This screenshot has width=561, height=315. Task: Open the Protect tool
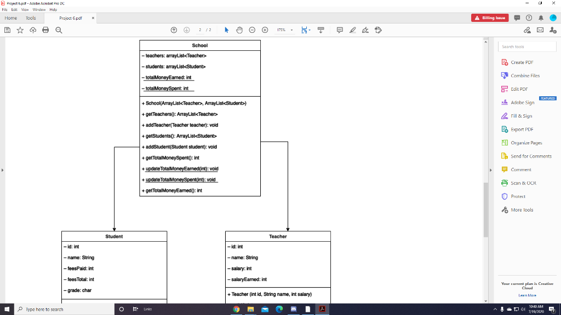(513, 196)
